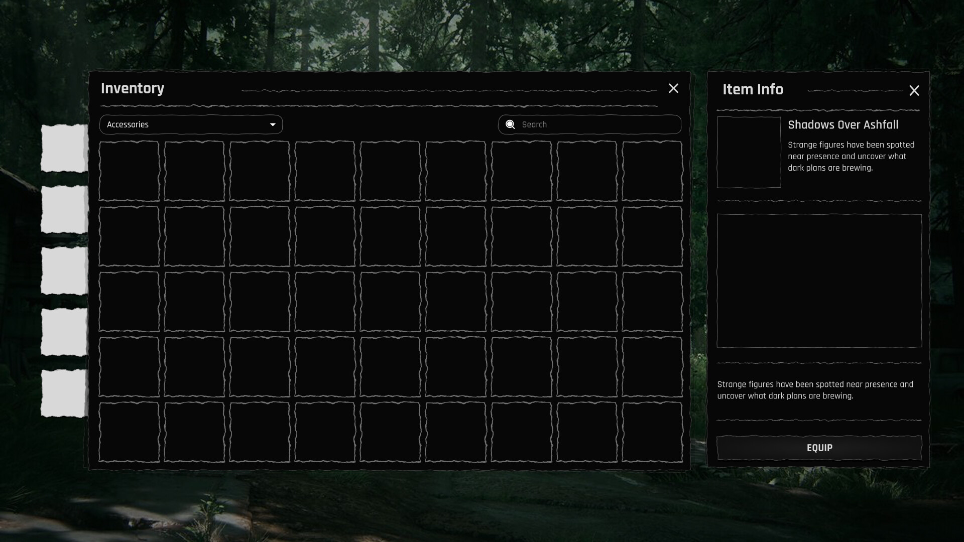The image size is (964, 542).
Task: Click the top-right inventory slot
Action: pos(652,171)
